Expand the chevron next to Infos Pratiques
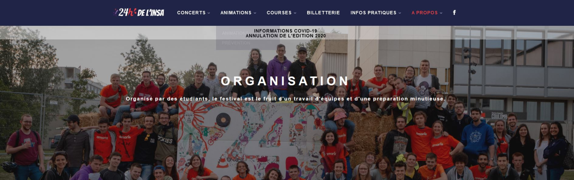Image resolution: width=574 pixels, height=180 pixels. coord(400,13)
